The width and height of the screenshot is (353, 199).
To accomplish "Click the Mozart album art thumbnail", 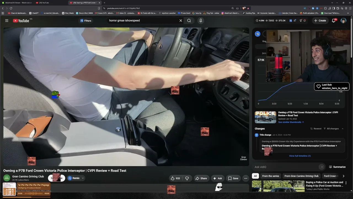I will coord(10,189).
